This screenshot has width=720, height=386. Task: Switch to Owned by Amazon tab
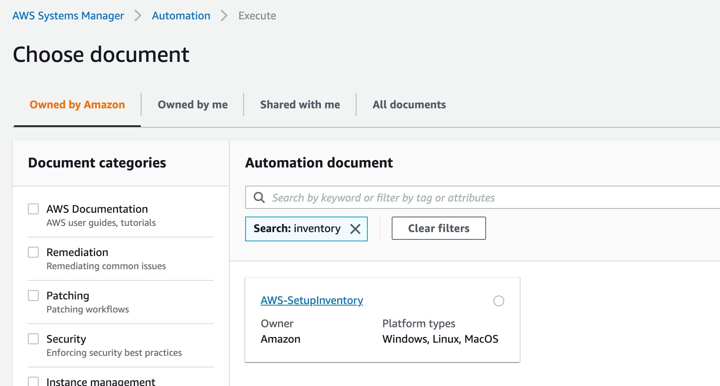pyautogui.click(x=77, y=105)
